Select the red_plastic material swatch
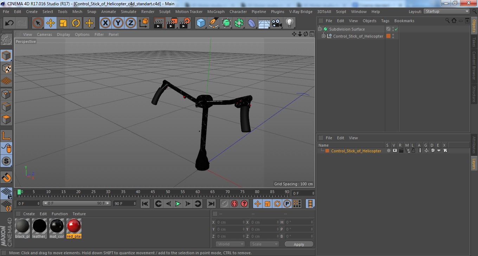The image size is (478, 256). click(x=74, y=228)
